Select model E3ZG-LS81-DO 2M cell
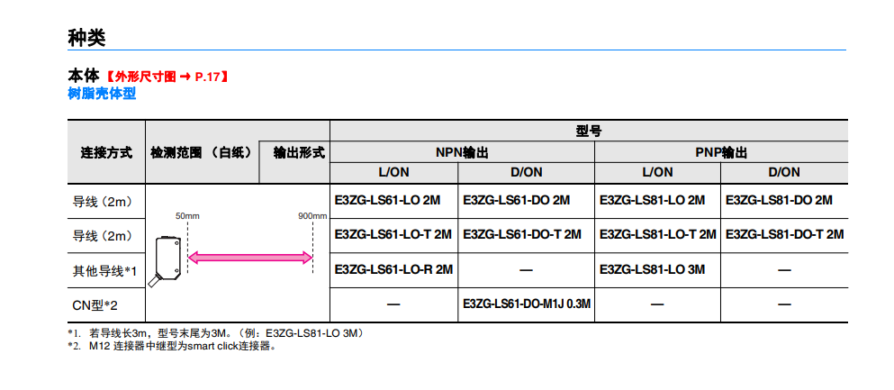 (779, 200)
